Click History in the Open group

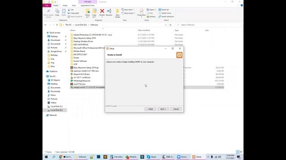[151, 16]
